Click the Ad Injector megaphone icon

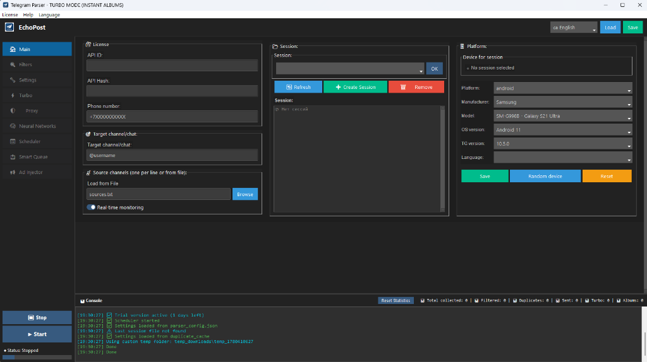[13, 172]
